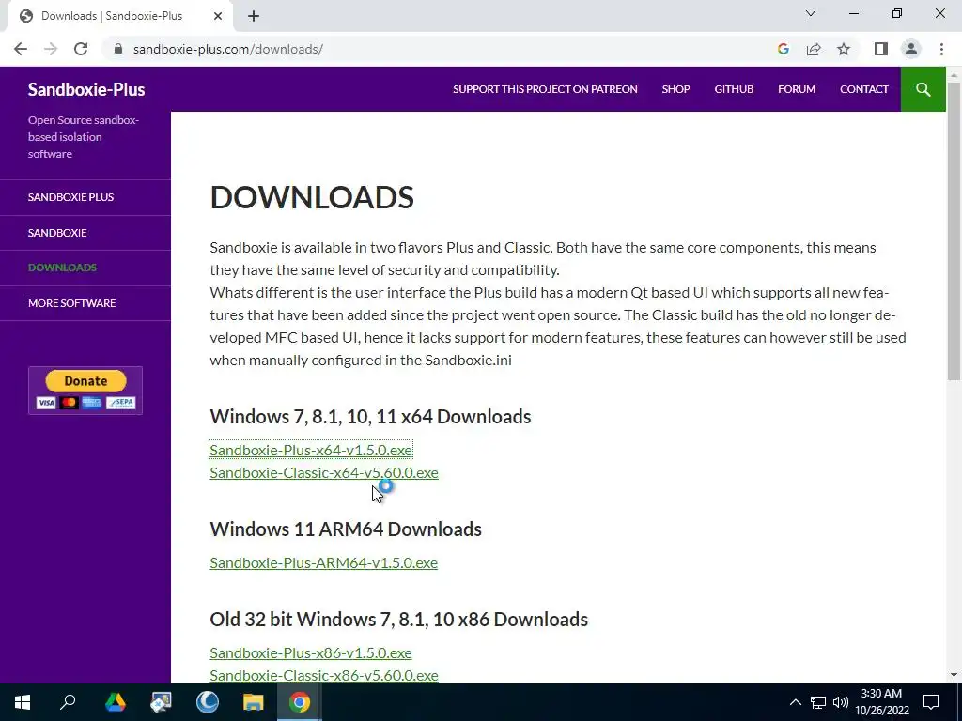Image resolution: width=962 pixels, height=721 pixels.
Task: Open the blue crescent taskbar app
Action: [208, 702]
